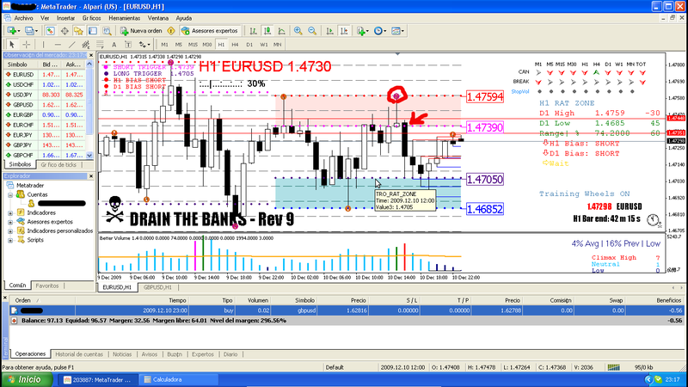Screen dimensions: 688x387
Task: Select the horizontal line drawing tool
Action: point(58,44)
